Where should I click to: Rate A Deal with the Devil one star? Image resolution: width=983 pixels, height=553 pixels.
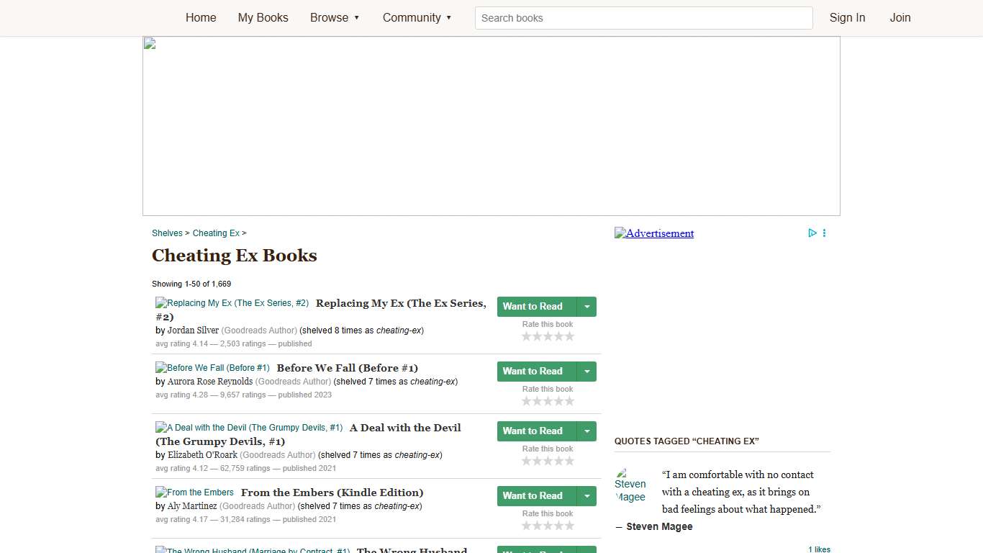pos(526,460)
